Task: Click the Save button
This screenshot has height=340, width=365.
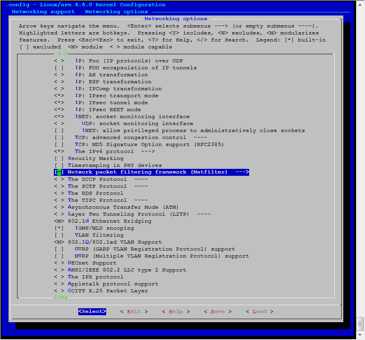Action: pyautogui.click(x=218, y=312)
